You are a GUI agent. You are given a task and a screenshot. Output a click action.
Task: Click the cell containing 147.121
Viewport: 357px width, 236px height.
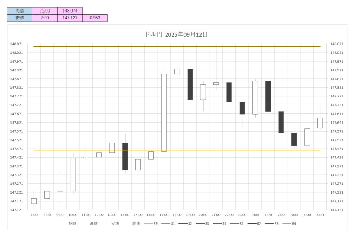(x=70, y=18)
